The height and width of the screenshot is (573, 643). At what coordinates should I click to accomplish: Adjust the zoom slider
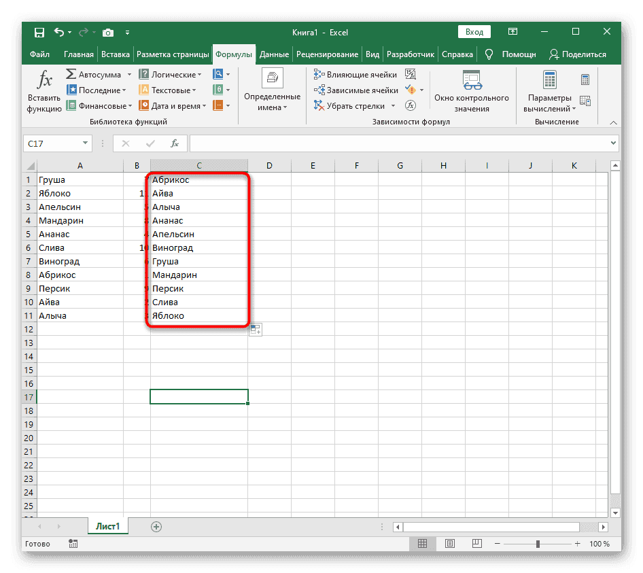[x=538, y=544]
